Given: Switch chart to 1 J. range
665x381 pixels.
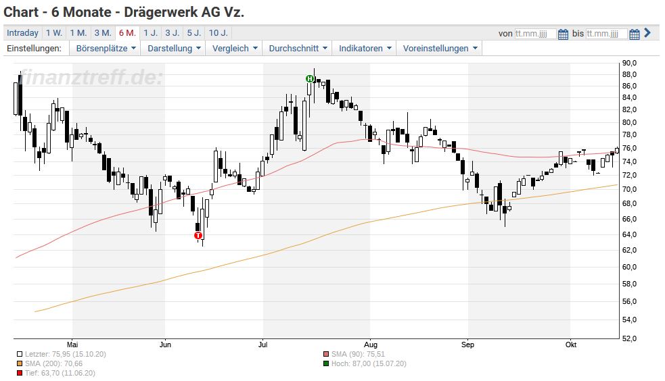Looking at the screenshot, I should click(151, 33).
